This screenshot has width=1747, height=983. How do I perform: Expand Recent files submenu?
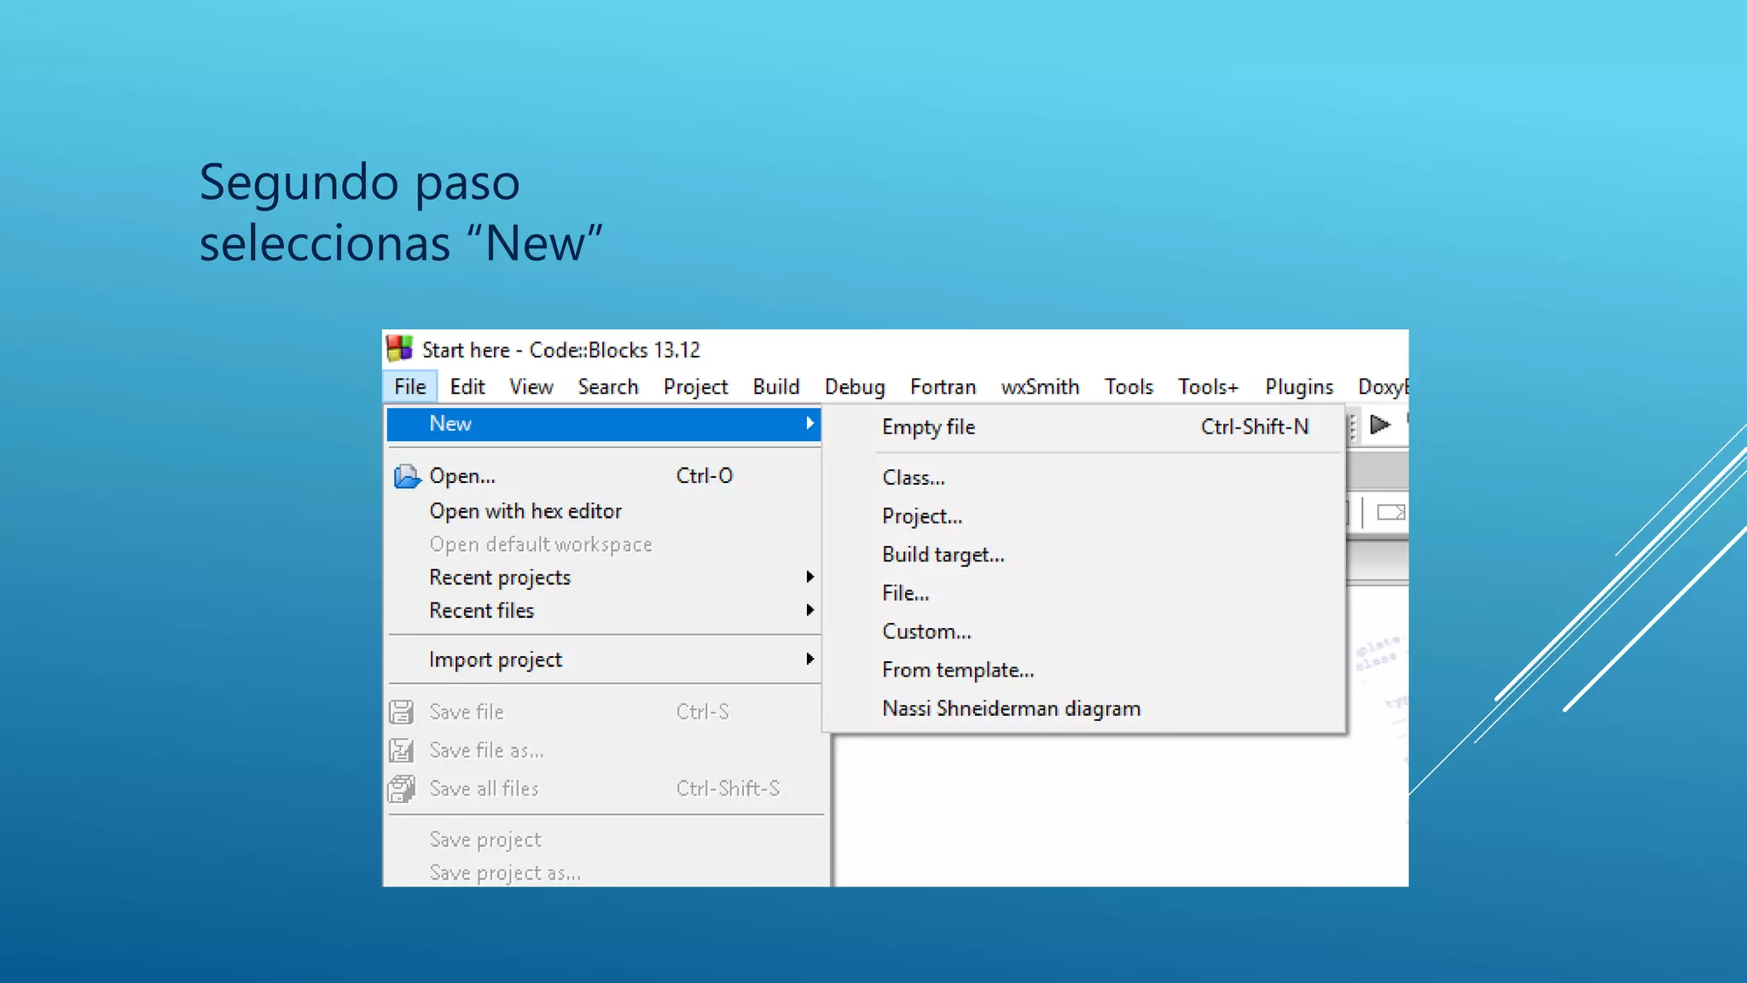[x=604, y=611]
